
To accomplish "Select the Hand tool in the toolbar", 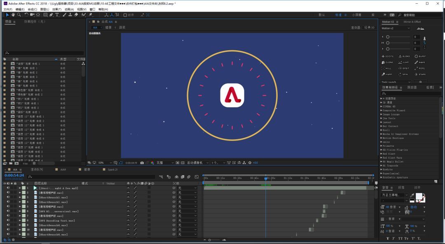I will 13,15.
